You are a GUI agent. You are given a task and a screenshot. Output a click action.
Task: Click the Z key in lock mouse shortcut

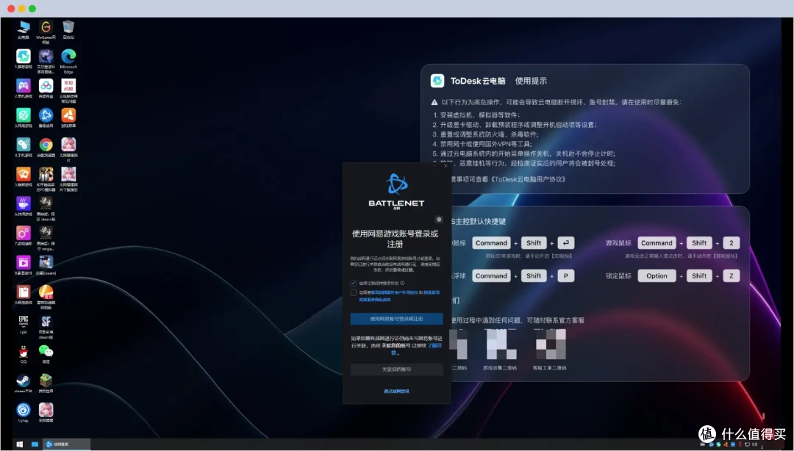pos(732,276)
